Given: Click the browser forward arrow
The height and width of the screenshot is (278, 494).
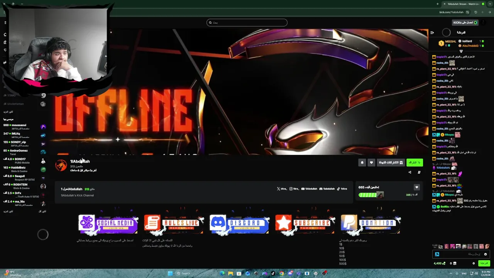Looking at the screenshot, I should coord(482,12).
